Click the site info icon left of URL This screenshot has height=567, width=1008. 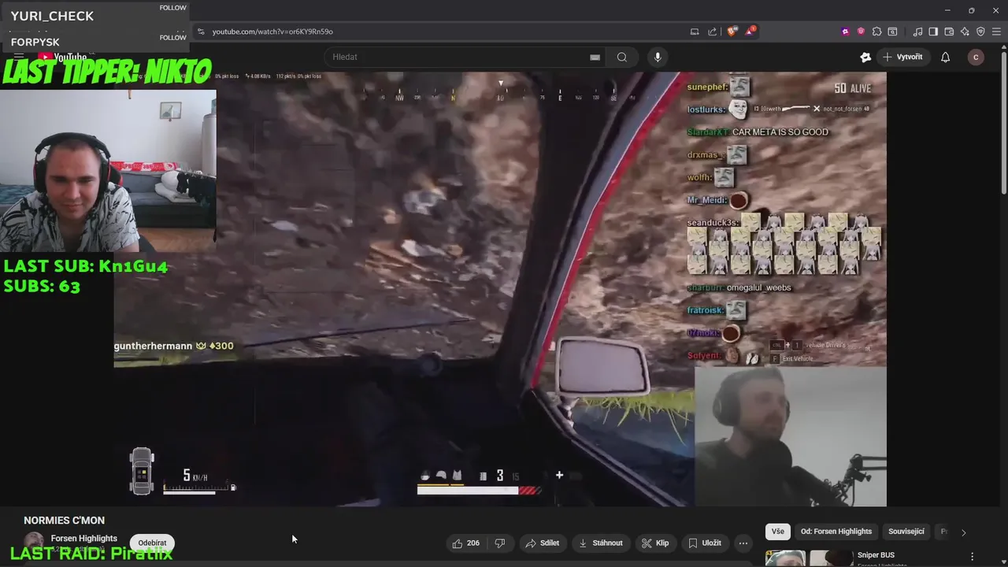click(201, 31)
